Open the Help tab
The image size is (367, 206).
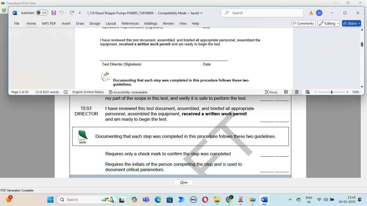tap(195, 23)
